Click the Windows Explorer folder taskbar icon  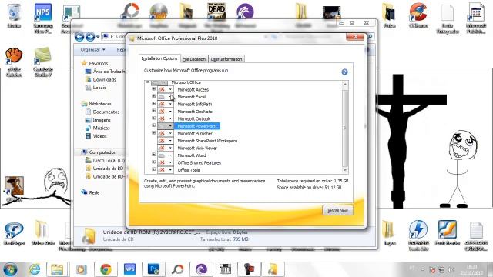57,269
